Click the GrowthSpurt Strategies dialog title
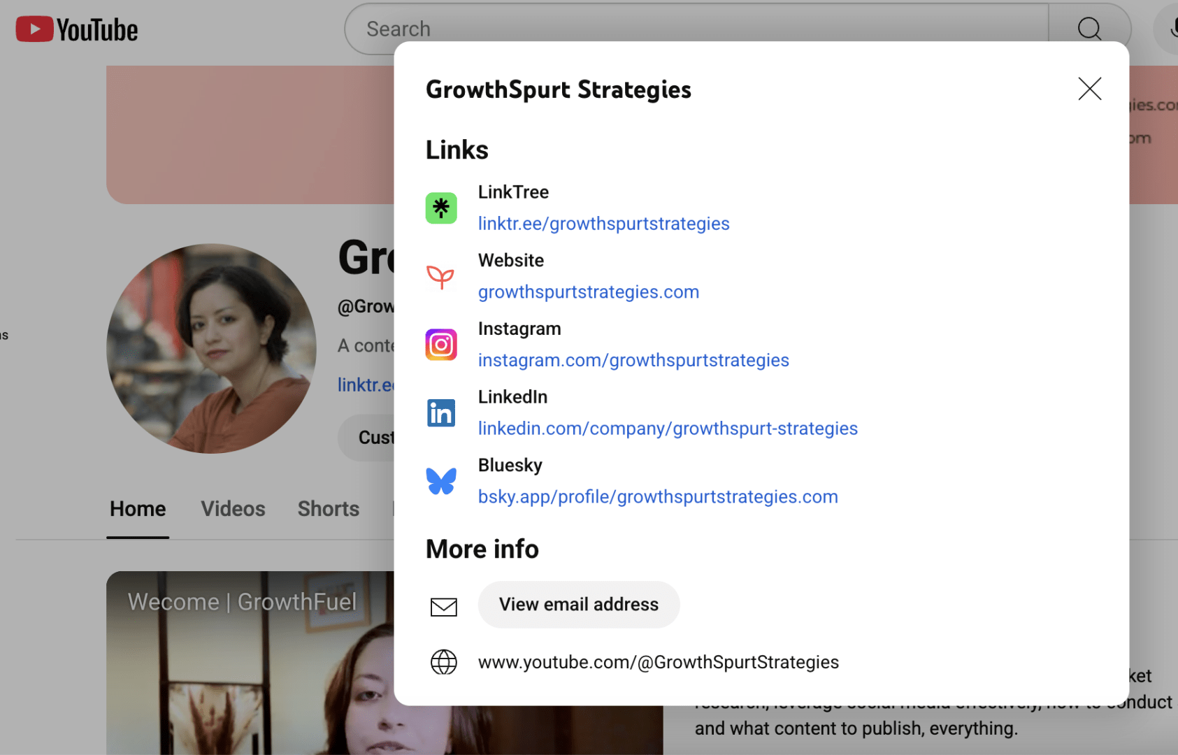The image size is (1178, 755). click(x=559, y=89)
